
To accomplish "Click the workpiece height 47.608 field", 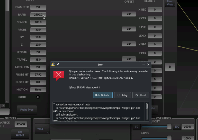I will click(21, 124).
